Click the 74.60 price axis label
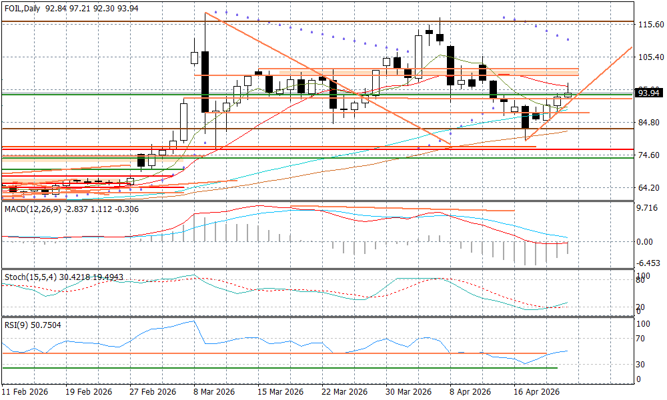 pyautogui.click(x=649, y=155)
